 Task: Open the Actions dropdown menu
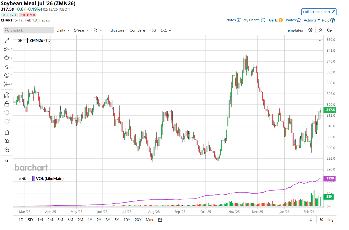coord(311,20)
